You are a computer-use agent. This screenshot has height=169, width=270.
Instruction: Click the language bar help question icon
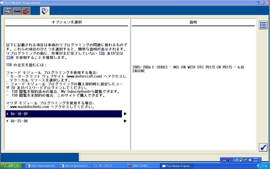250,160
